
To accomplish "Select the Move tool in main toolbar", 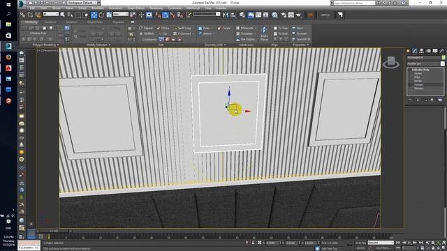I will tap(94, 15).
